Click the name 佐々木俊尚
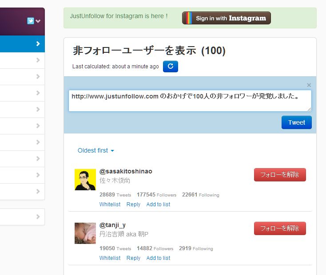Image resolution: width=326 pixels, height=275 pixels. [115, 181]
